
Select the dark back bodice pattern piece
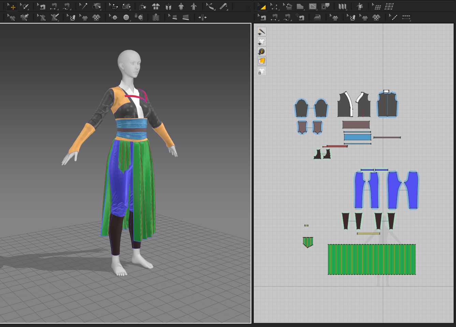pyautogui.click(x=387, y=105)
